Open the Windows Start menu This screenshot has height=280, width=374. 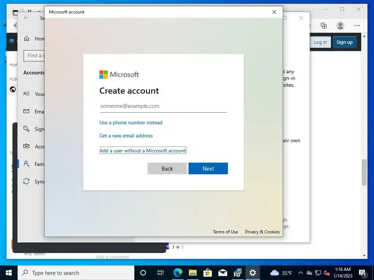[9, 273]
